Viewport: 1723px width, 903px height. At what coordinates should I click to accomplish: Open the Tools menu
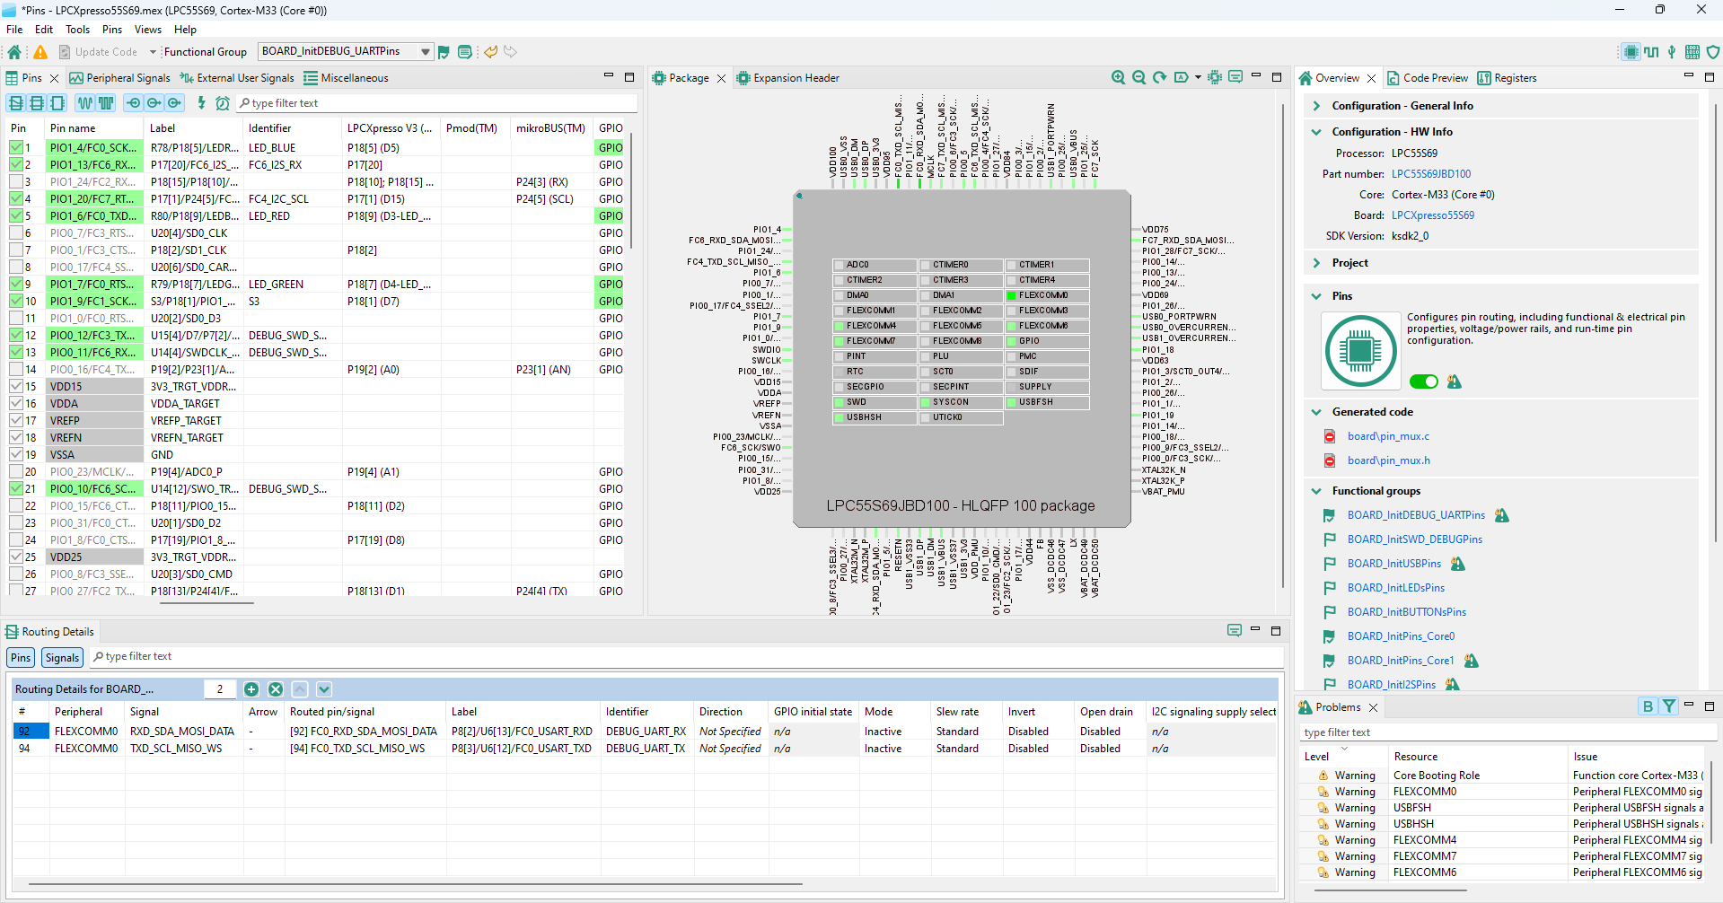pyautogui.click(x=78, y=30)
